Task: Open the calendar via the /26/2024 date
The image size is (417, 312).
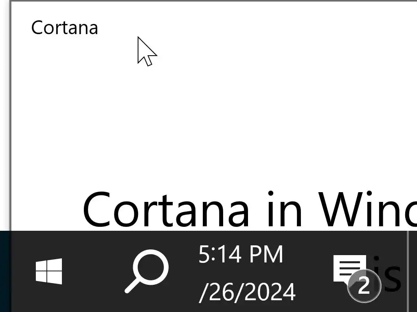Action: pyautogui.click(x=247, y=292)
